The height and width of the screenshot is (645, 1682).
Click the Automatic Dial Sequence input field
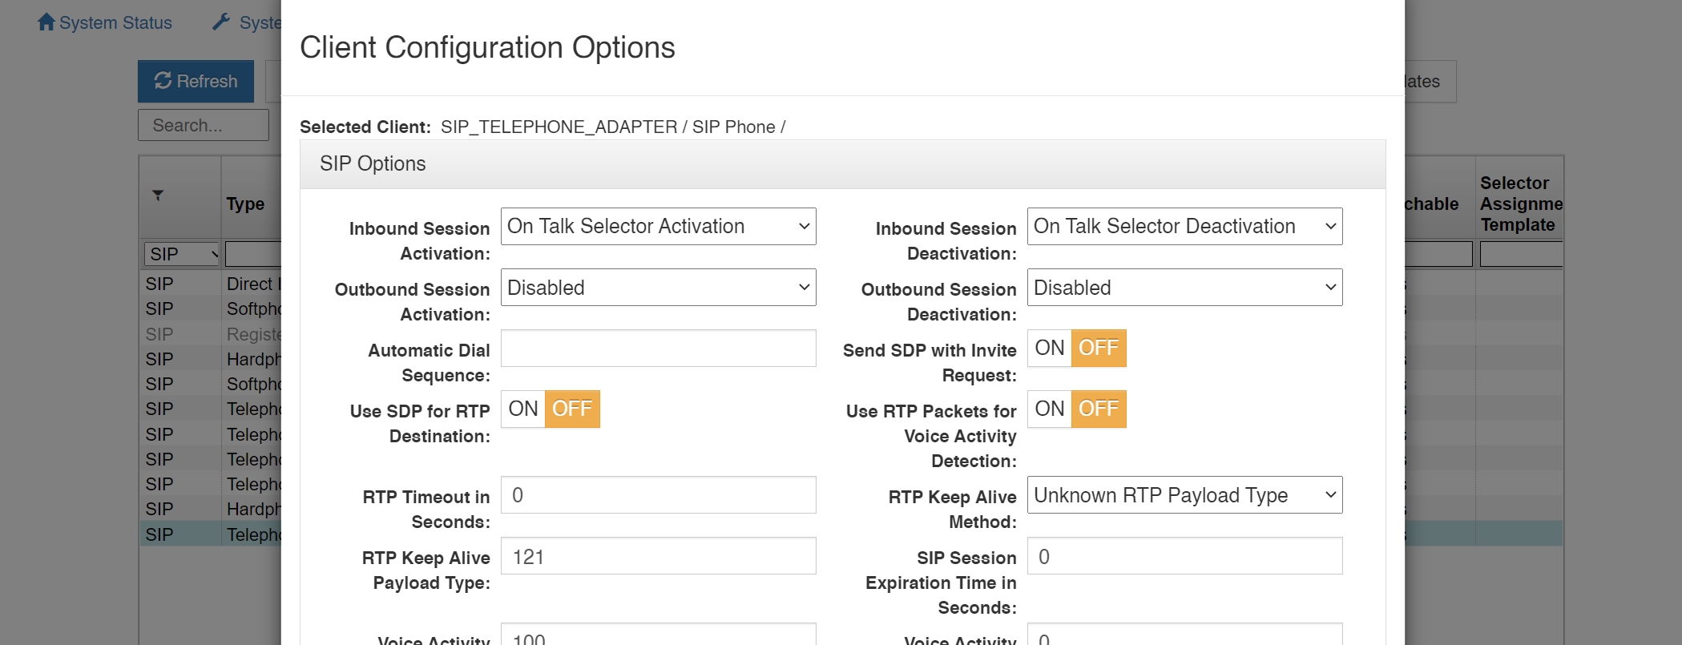coord(657,348)
